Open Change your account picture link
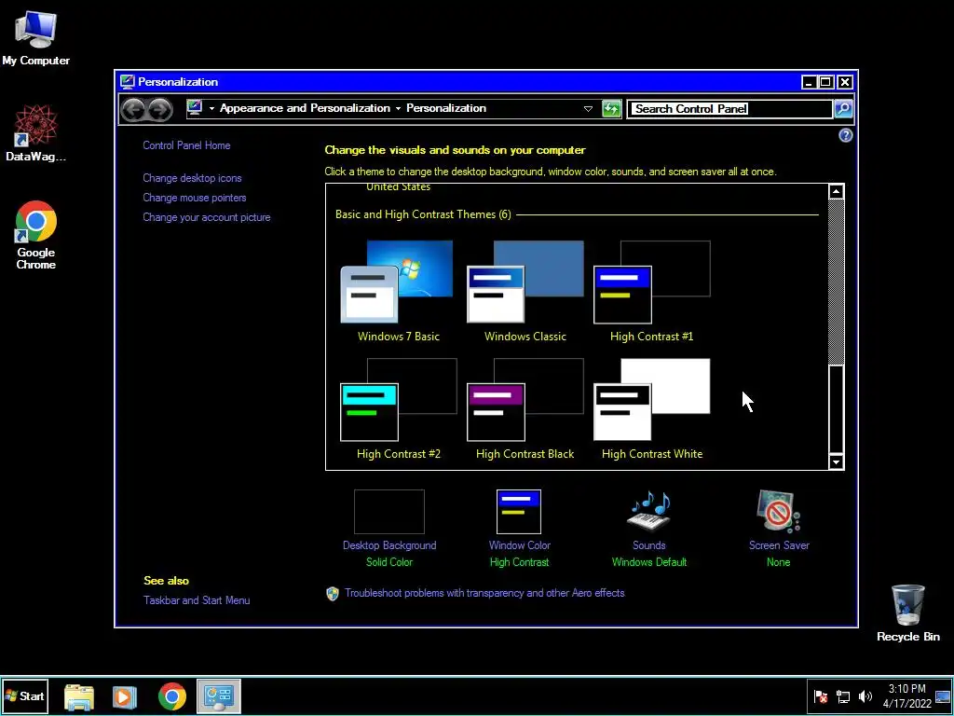This screenshot has width=954, height=716. pos(206,216)
